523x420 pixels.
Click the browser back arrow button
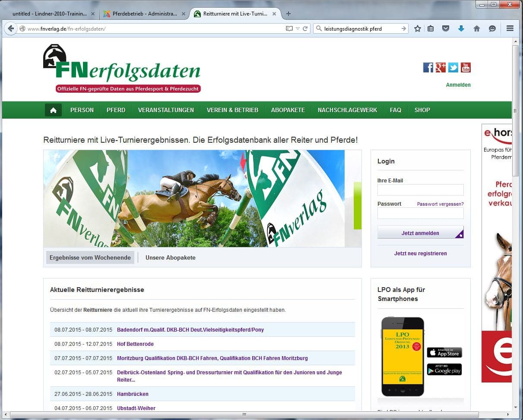10,29
